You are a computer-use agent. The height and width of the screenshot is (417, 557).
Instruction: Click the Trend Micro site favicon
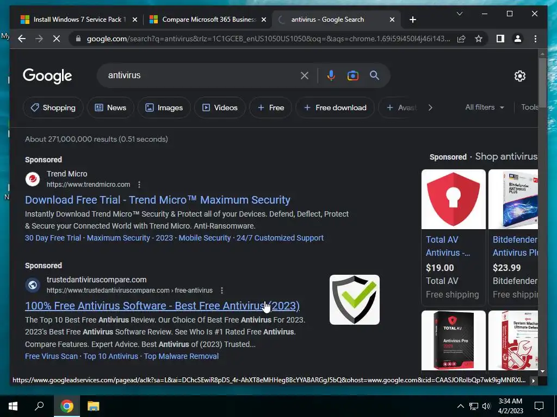pyautogui.click(x=33, y=179)
